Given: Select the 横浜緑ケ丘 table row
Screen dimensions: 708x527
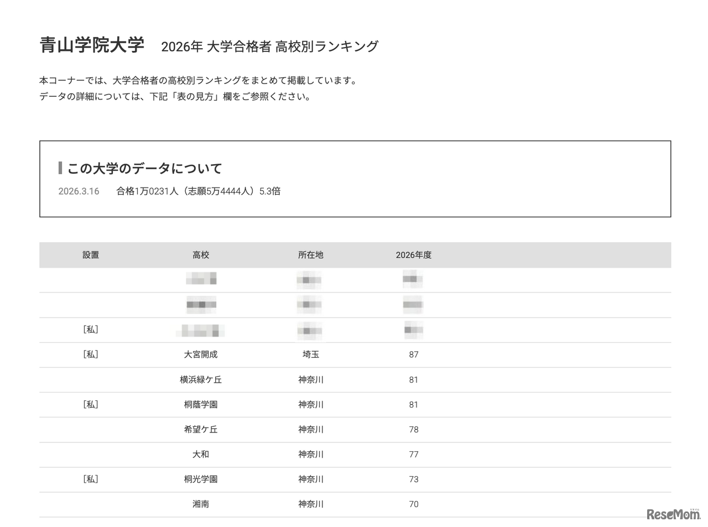Looking at the screenshot, I should point(201,379).
